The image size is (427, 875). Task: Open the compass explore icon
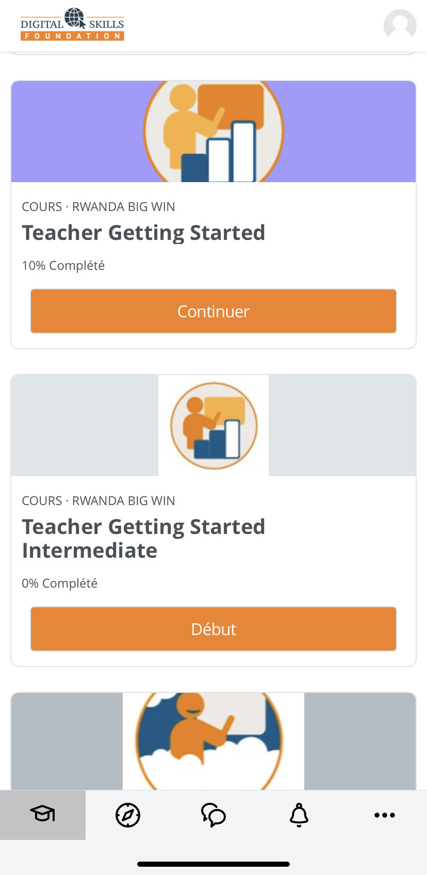[x=128, y=815]
